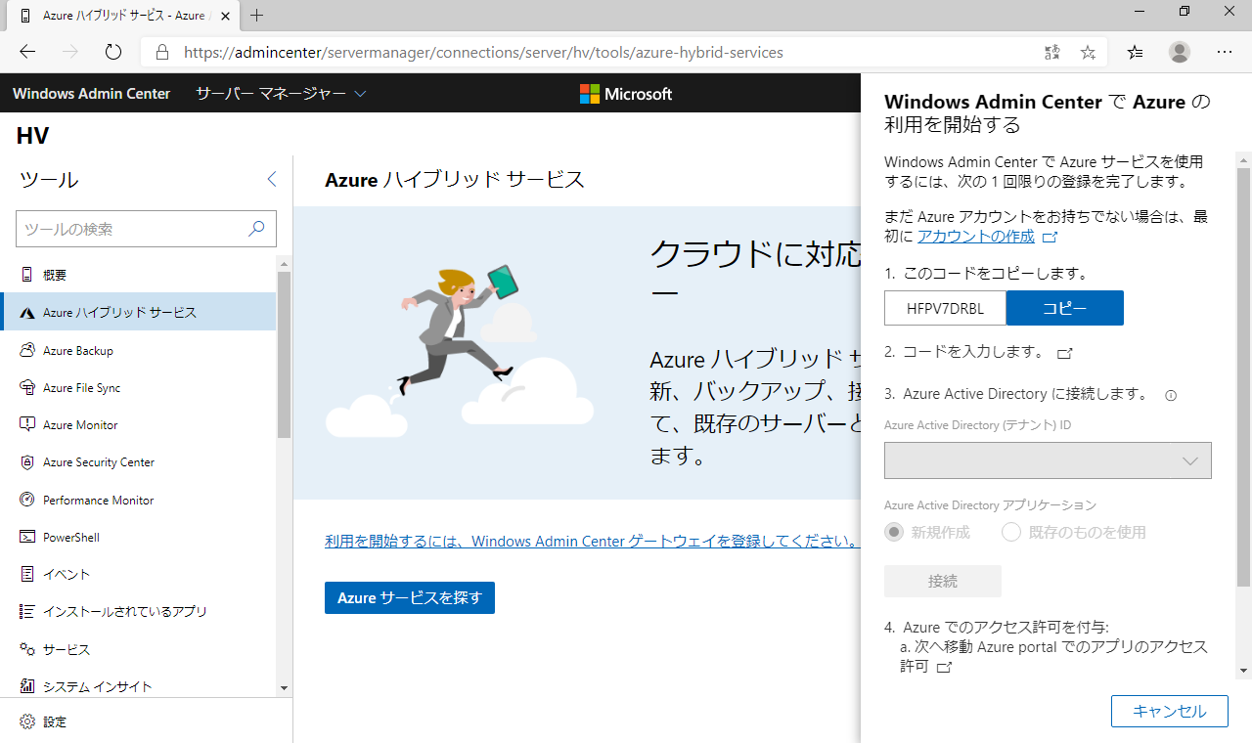Click the Windows Admin Center header title
The image size is (1252, 743).
point(91,94)
